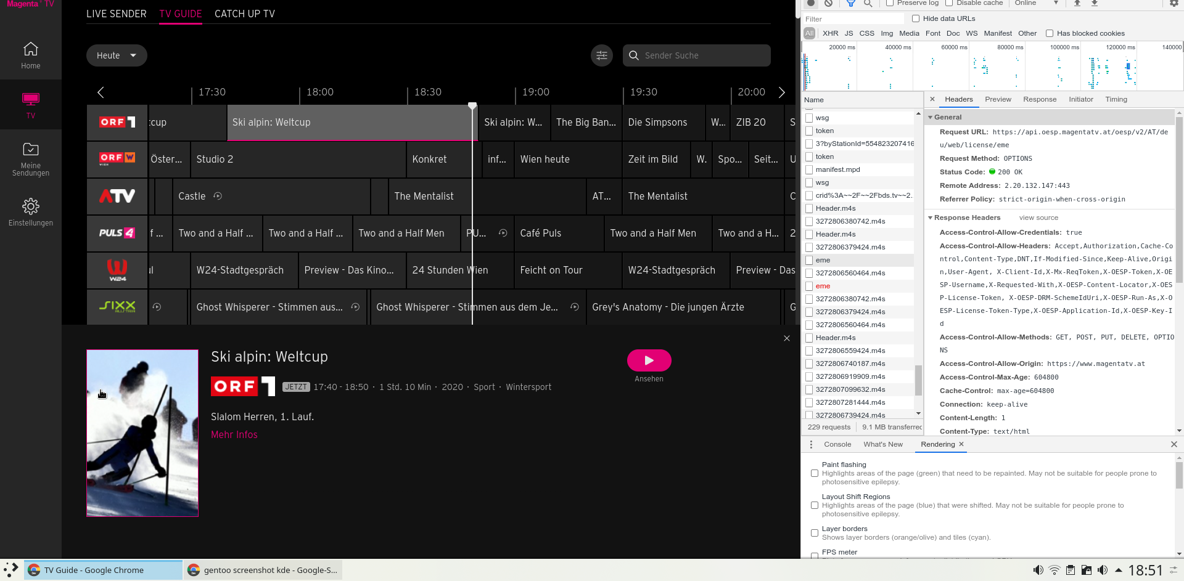The image size is (1184, 581).
Task: Open the Preview tab in request details
Action: click(998, 99)
